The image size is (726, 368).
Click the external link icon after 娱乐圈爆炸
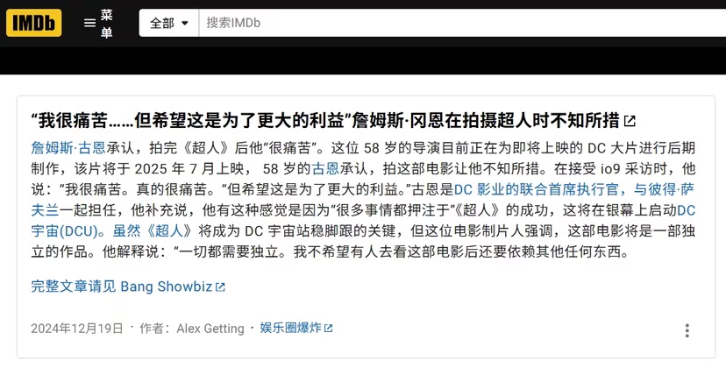point(328,329)
